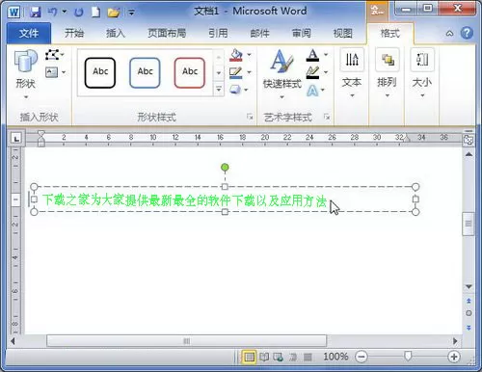
Task: Undo the last action
Action: pyautogui.click(x=52, y=13)
